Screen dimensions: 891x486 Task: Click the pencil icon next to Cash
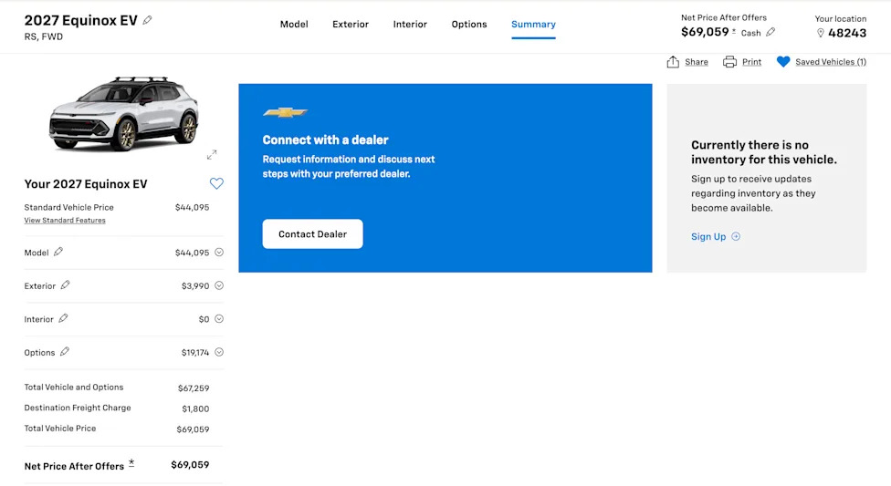[x=770, y=32]
